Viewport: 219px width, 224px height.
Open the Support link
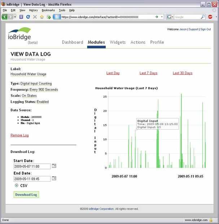pyautogui.click(x=193, y=29)
